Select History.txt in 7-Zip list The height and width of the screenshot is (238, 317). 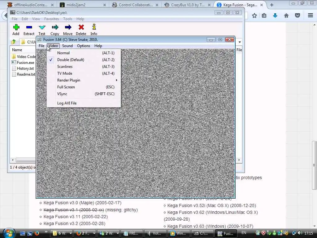click(x=23, y=68)
